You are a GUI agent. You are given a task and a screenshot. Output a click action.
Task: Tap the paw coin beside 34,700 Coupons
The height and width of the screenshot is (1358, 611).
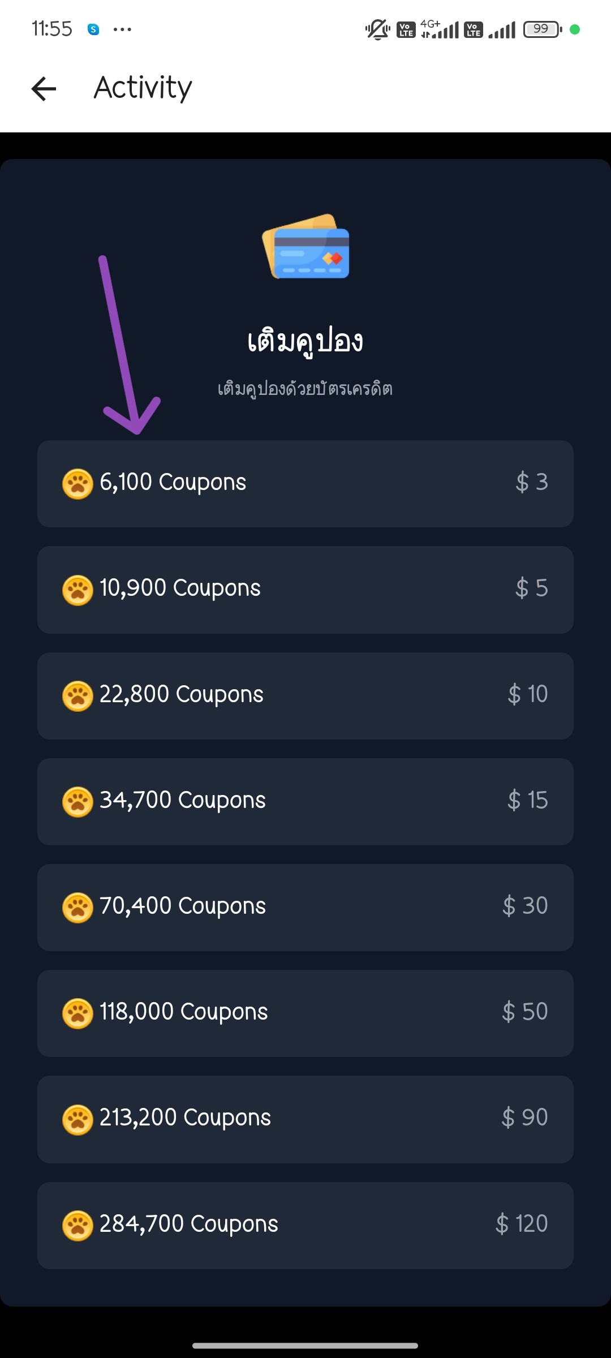pyautogui.click(x=78, y=802)
